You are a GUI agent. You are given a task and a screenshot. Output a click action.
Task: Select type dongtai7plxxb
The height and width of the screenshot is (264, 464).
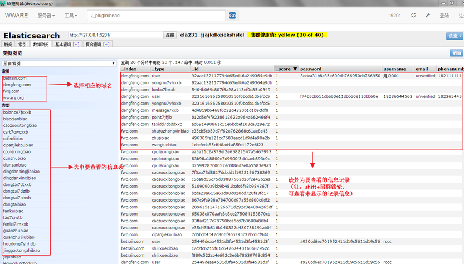pyautogui.click(x=17, y=198)
